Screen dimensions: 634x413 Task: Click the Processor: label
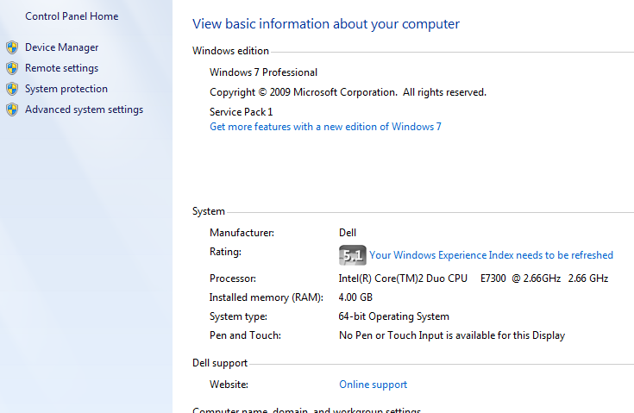pyautogui.click(x=233, y=278)
